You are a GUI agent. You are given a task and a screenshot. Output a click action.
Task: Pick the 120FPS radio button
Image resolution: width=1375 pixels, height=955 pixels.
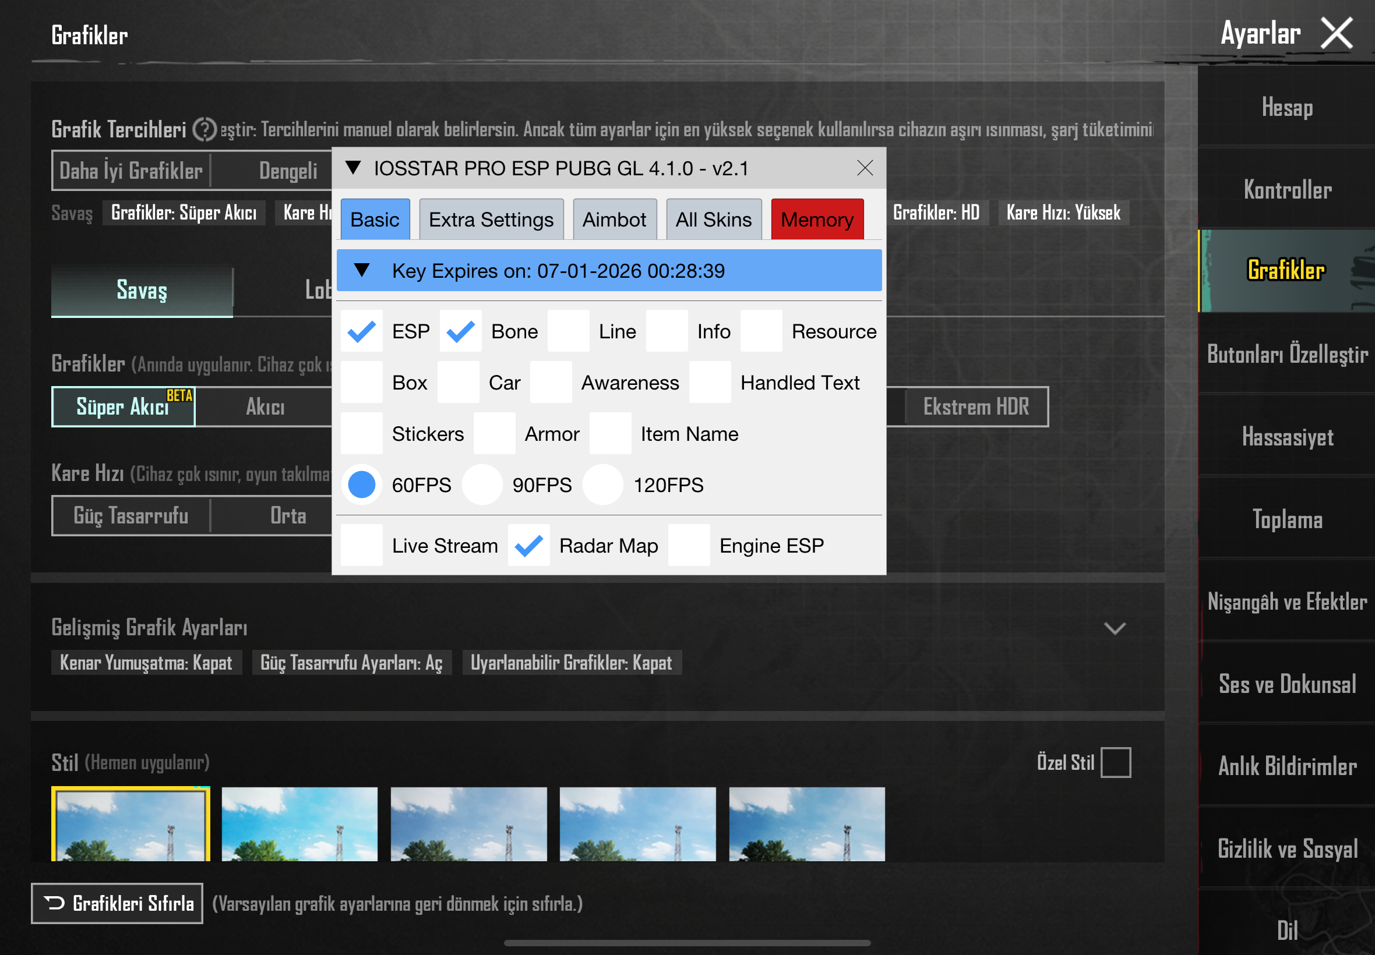pos(603,484)
